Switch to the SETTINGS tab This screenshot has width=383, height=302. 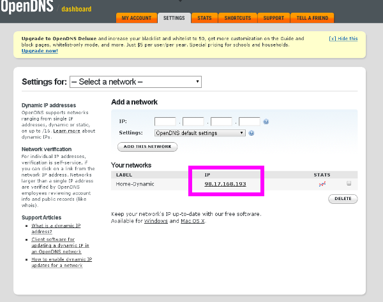(x=174, y=18)
